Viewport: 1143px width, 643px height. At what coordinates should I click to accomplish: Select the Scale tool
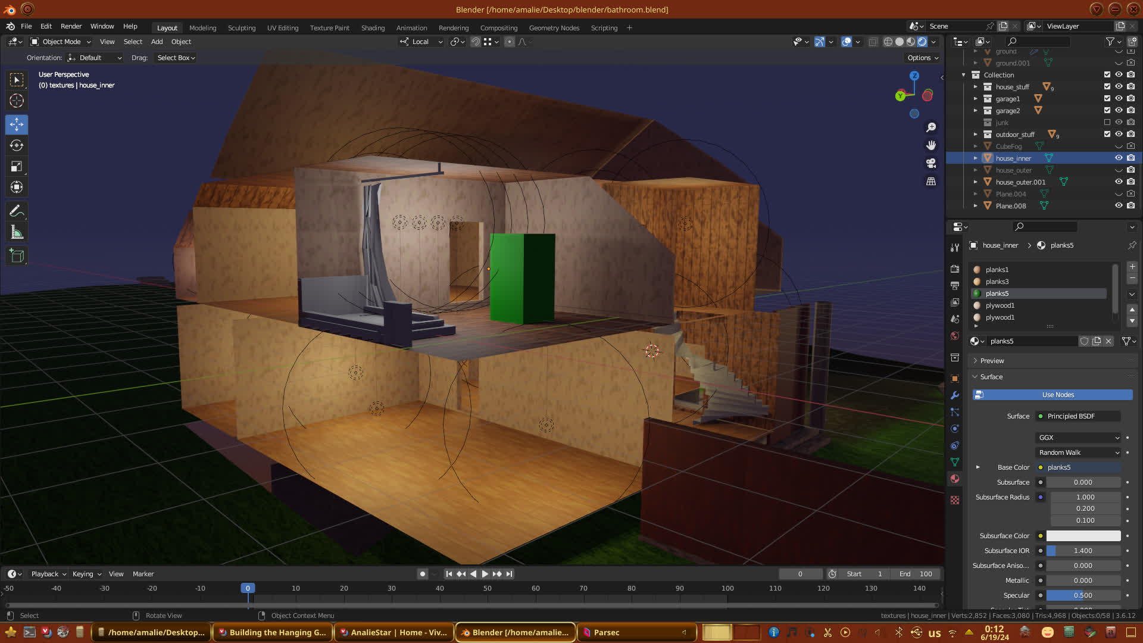click(x=17, y=167)
